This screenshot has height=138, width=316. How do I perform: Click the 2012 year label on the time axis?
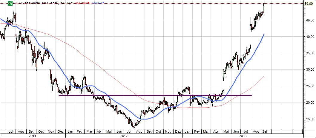click(x=124, y=136)
